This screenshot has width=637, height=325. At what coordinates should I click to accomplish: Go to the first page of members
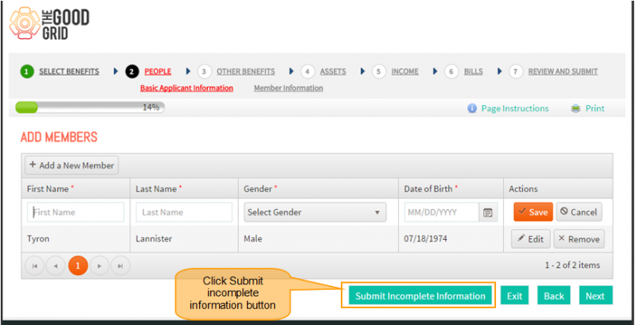coord(34,266)
